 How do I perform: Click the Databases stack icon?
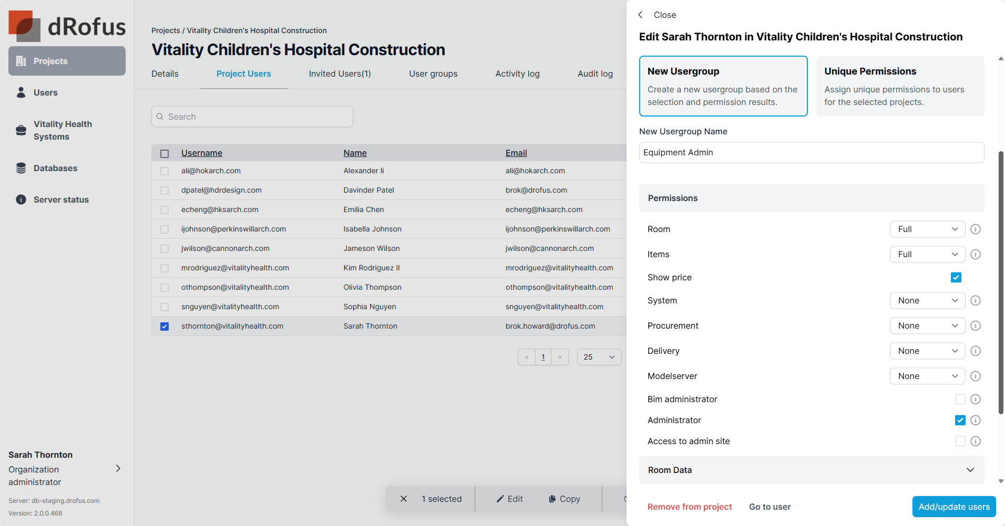21,168
